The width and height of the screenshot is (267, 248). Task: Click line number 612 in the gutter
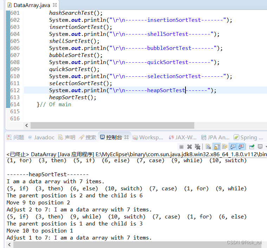[15, 90]
